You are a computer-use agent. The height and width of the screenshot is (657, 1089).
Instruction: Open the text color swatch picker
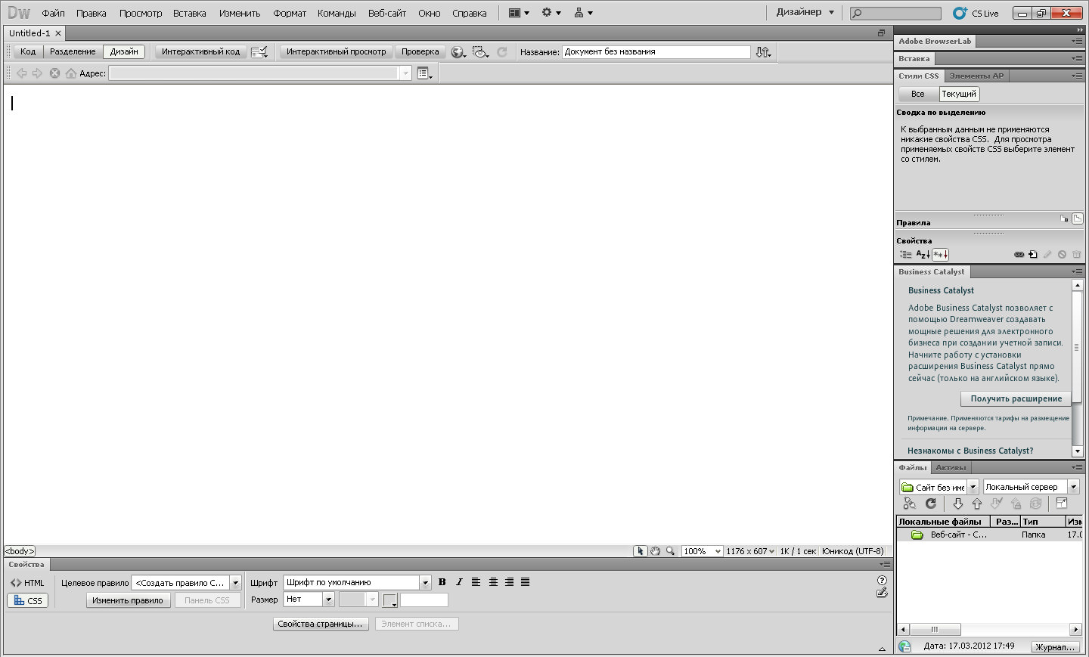(x=390, y=600)
